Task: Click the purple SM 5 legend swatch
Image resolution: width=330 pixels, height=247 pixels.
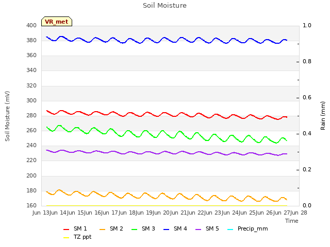Action: (199, 230)
